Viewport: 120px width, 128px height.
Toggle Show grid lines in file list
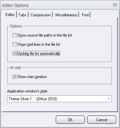[x=14, y=44]
